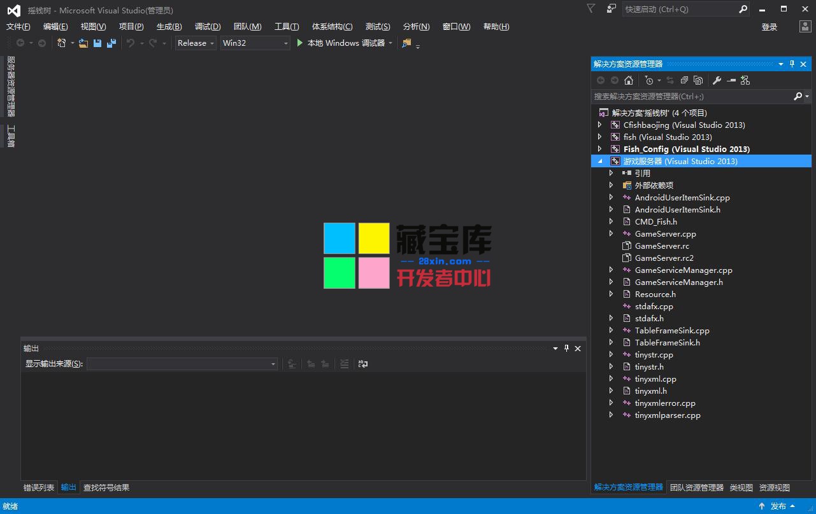Image resolution: width=816 pixels, height=514 pixels.
Task: Select tinyxmlparser.cpp file
Action: (x=668, y=415)
